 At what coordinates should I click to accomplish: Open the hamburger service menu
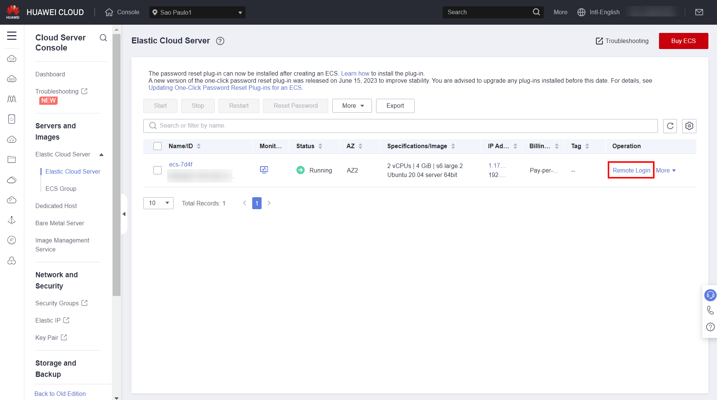pyautogui.click(x=12, y=36)
